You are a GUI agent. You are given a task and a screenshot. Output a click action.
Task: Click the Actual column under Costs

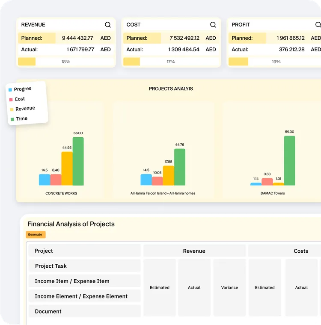pos(301,287)
